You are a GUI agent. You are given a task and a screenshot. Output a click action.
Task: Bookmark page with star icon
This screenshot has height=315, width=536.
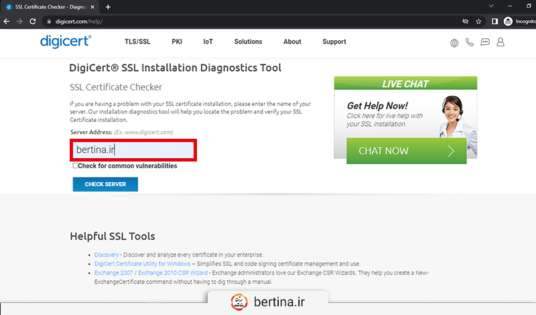pyautogui.click(x=478, y=21)
